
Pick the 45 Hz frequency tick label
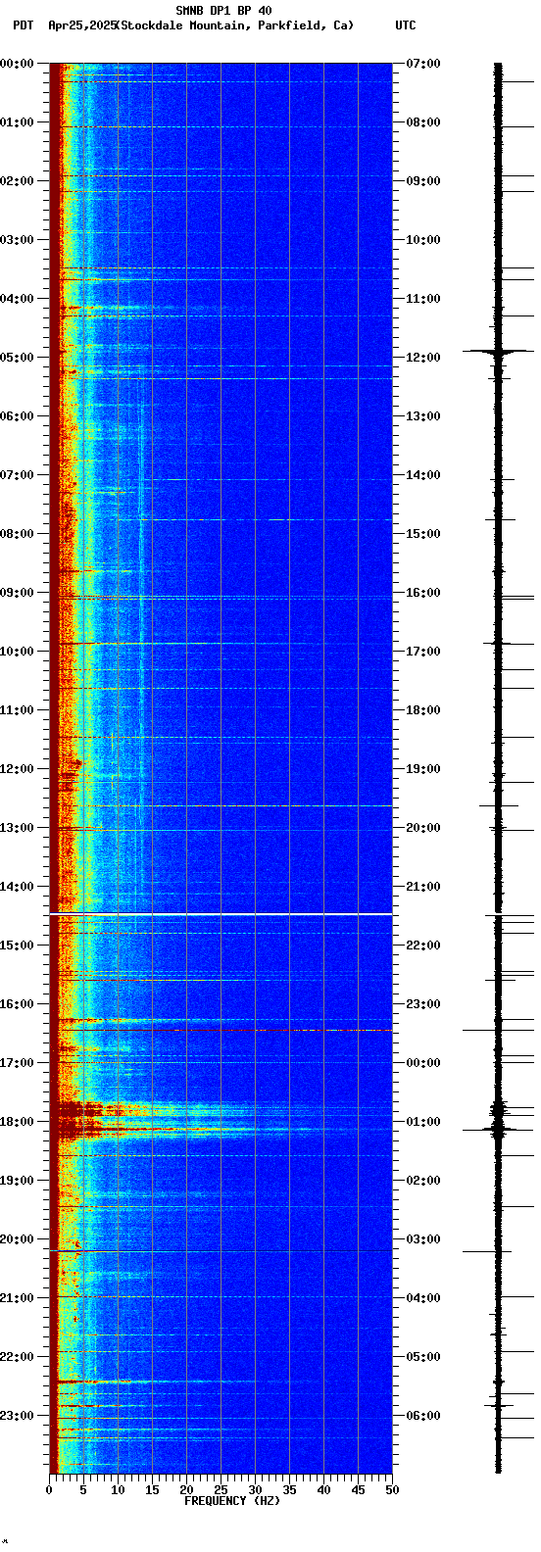coord(358,1490)
